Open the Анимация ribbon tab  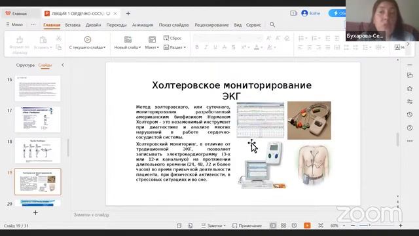point(143,25)
